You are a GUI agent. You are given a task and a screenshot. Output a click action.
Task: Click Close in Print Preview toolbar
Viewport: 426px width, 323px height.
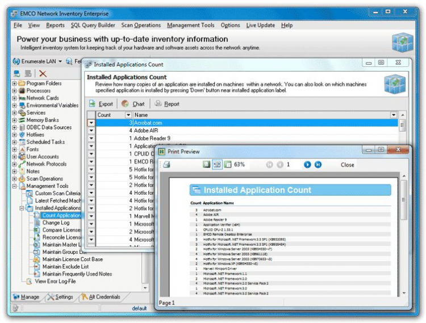point(347,165)
